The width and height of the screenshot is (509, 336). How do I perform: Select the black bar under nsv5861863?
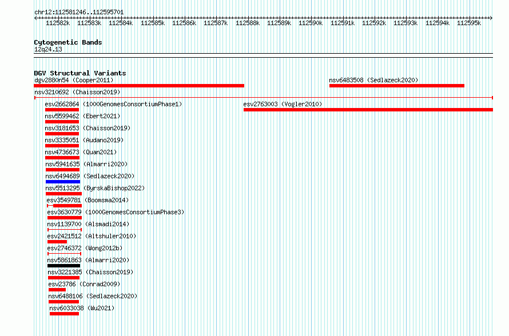63,266
